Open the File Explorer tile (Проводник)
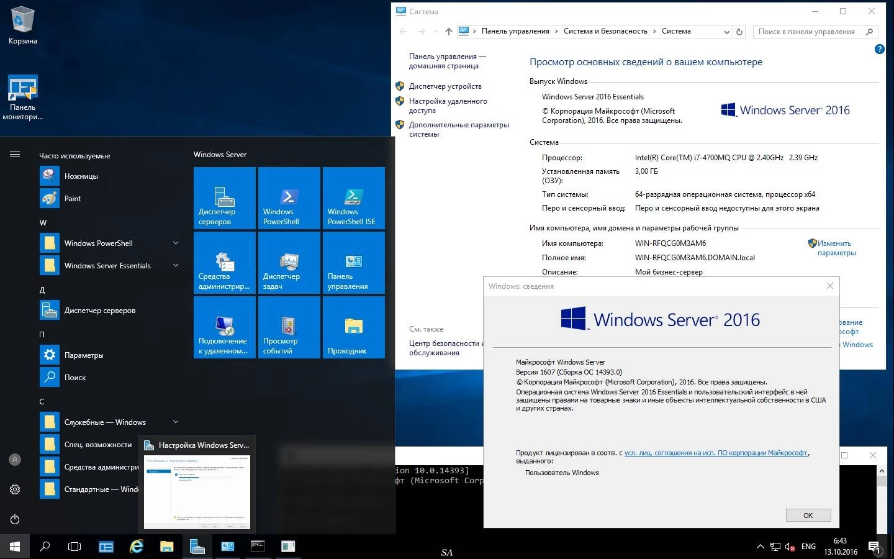Image resolution: width=894 pixels, height=559 pixels. tap(354, 327)
